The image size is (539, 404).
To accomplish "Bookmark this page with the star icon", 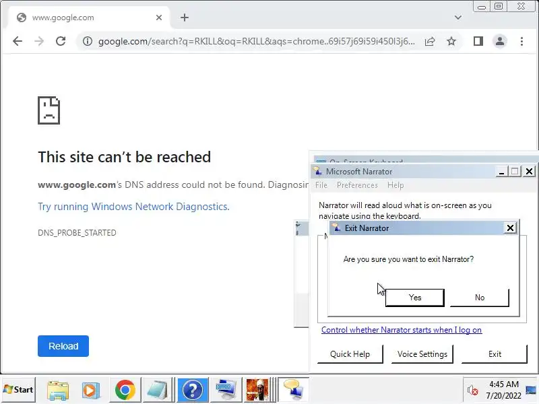I will 451,42.
